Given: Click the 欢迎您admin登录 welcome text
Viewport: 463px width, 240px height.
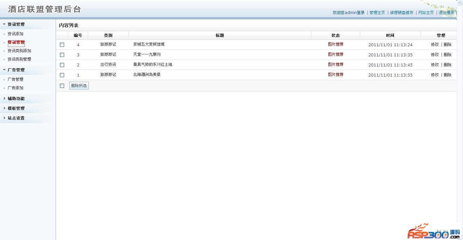Looking at the screenshot, I should click(348, 13).
